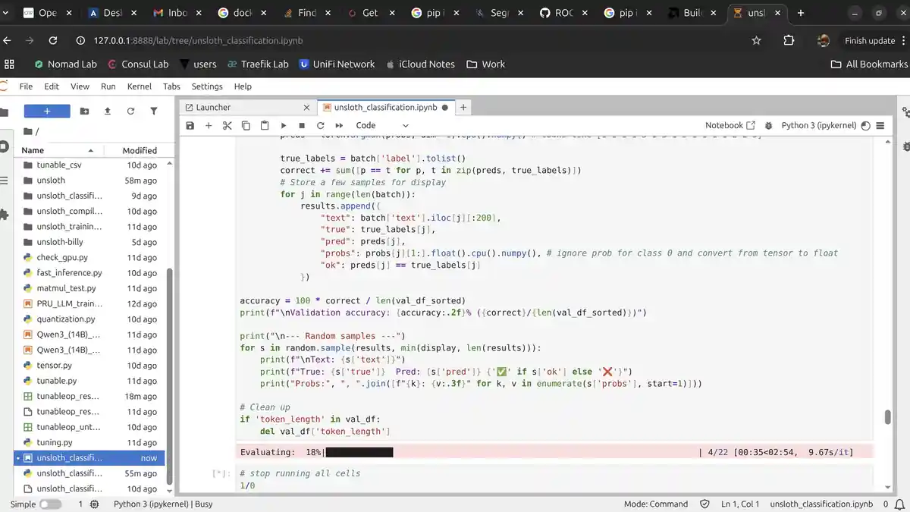Save the notebook with the disk icon
The image size is (910, 512).
click(x=190, y=125)
